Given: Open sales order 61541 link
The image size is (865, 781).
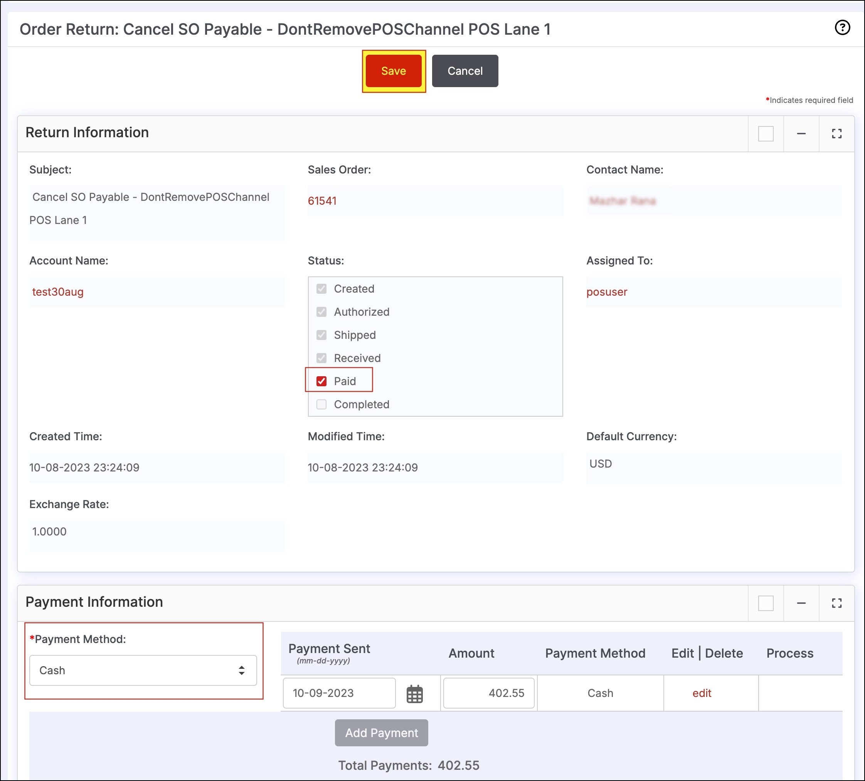Looking at the screenshot, I should click(x=322, y=201).
